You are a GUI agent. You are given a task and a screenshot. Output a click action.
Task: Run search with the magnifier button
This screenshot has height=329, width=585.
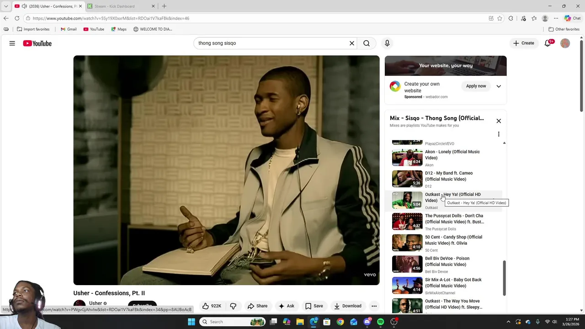[367, 43]
